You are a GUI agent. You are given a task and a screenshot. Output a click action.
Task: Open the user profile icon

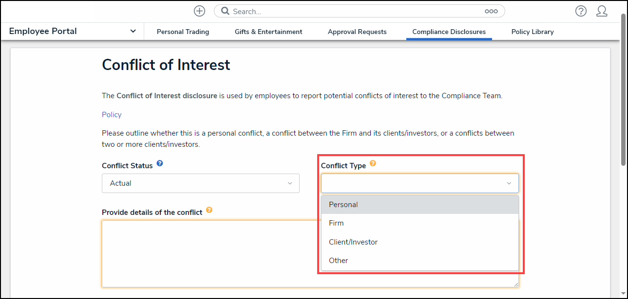coord(602,11)
